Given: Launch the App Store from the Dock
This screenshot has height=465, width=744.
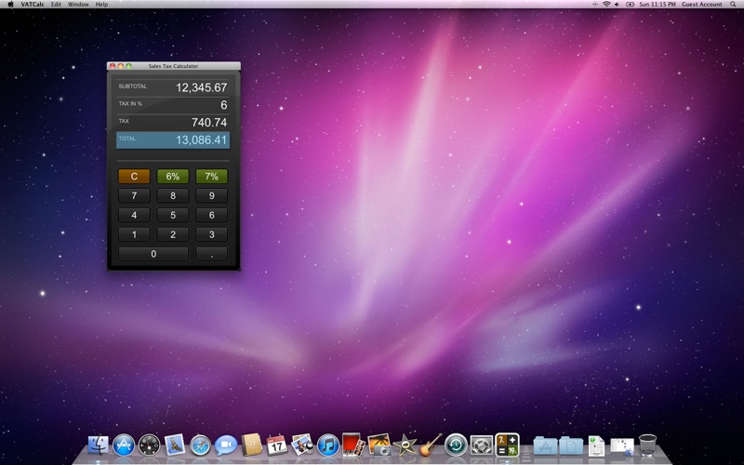Looking at the screenshot, I should (124, 445).
